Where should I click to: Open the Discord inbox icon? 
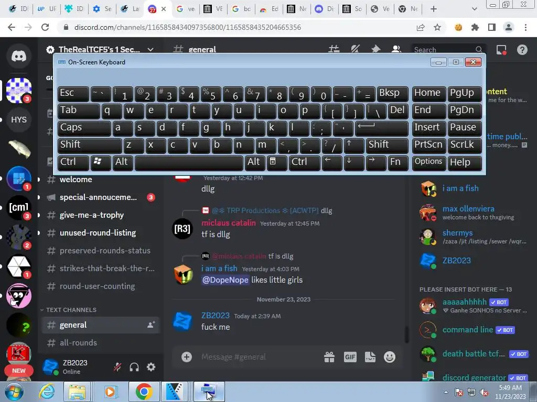501,50
